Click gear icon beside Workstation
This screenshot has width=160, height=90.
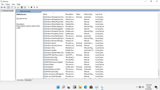[44, 67]
